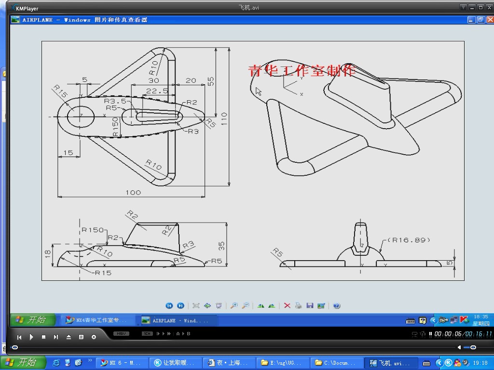Zoom in with the magnifier plus icon
The width and height of the screenshot is (494, 370).
234,305
